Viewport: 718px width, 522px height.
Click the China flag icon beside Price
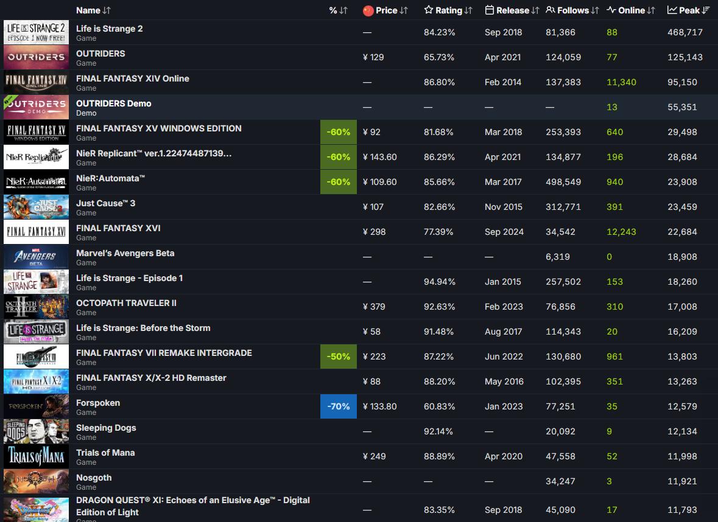[x=368, y=10]
